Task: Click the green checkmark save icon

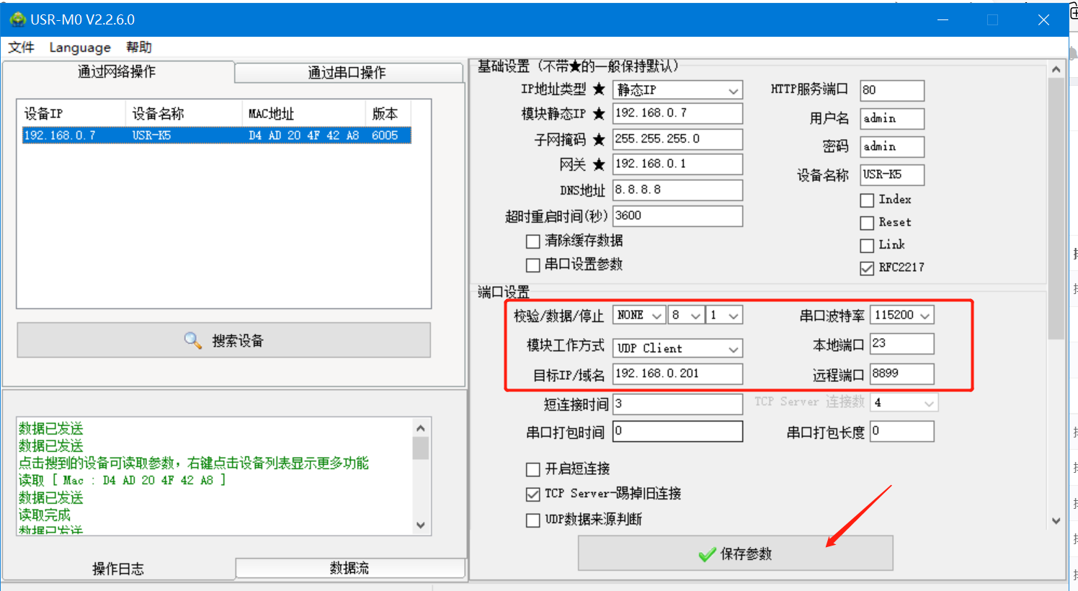Action: coord(707,554)
